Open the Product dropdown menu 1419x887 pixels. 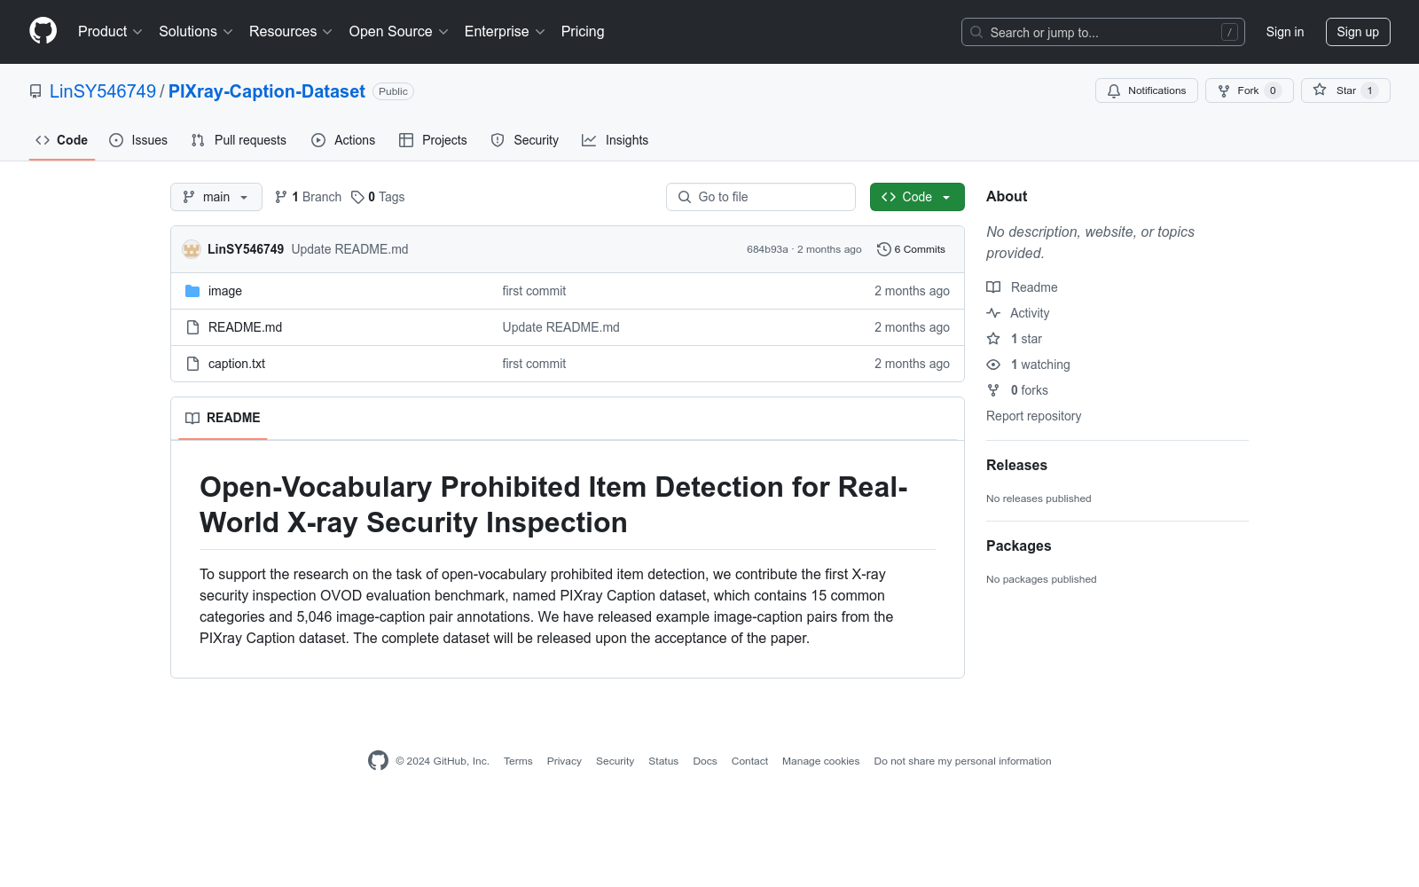tap(110, 31)
